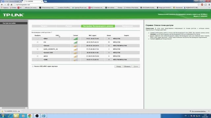This screenshot has width=211, height=118.
Task: Click the volume icon in the system tray
Action: [x=199, y=116]
